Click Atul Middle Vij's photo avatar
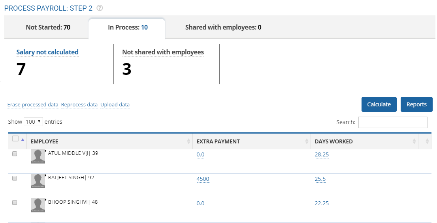 coord(38,156)
